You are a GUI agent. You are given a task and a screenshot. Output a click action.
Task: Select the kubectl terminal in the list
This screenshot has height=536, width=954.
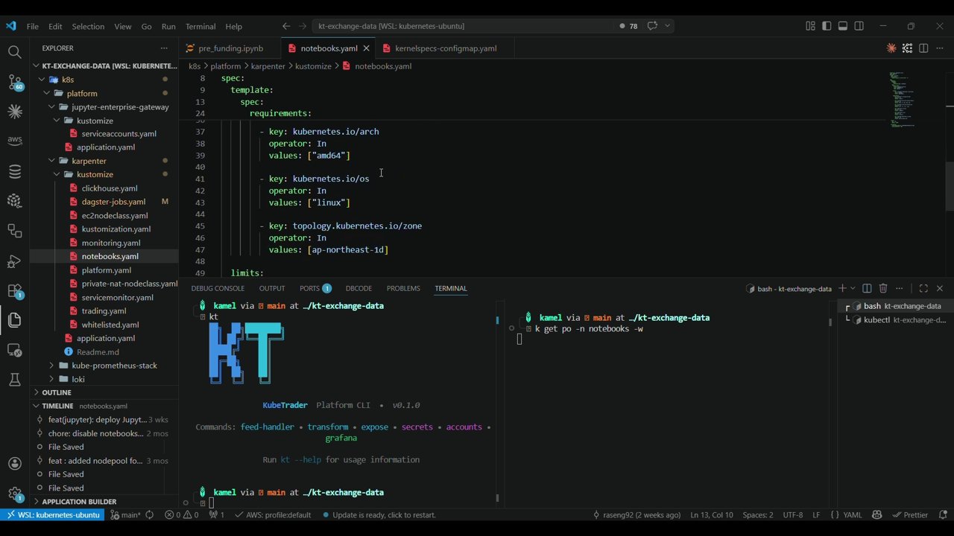(894, 320)
